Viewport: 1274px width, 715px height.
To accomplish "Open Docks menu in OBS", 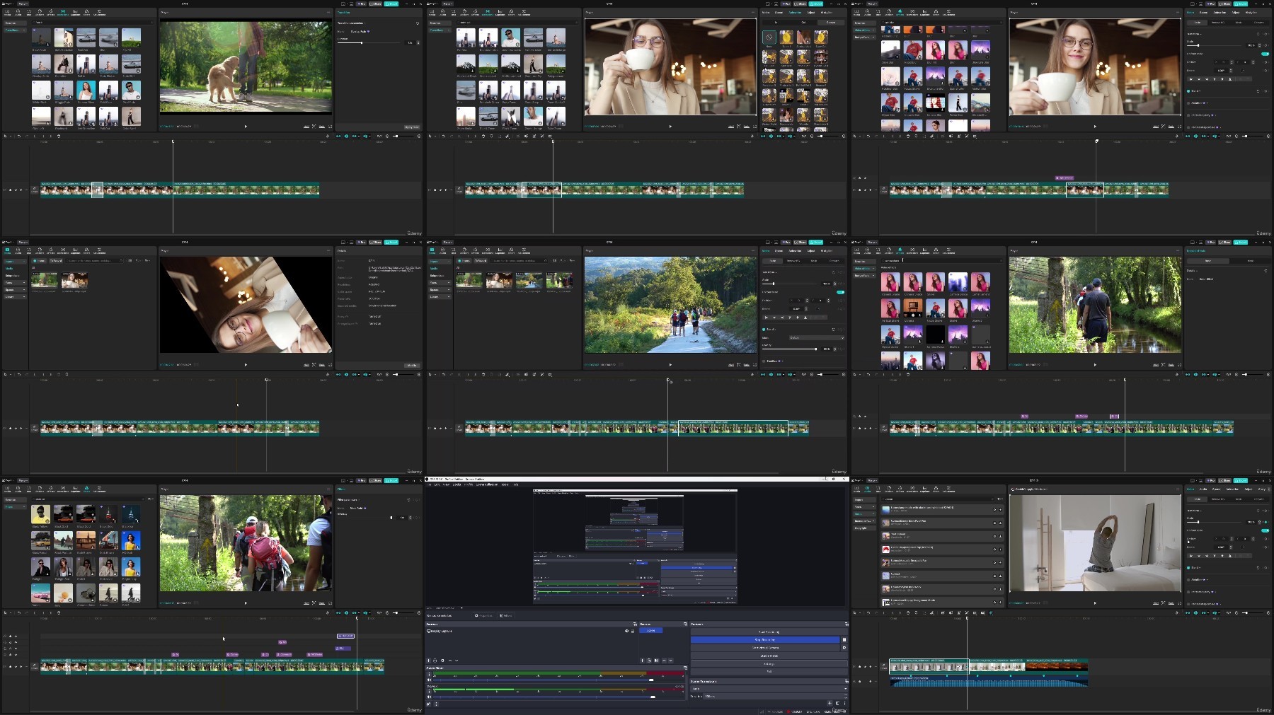I will point(457,484).
